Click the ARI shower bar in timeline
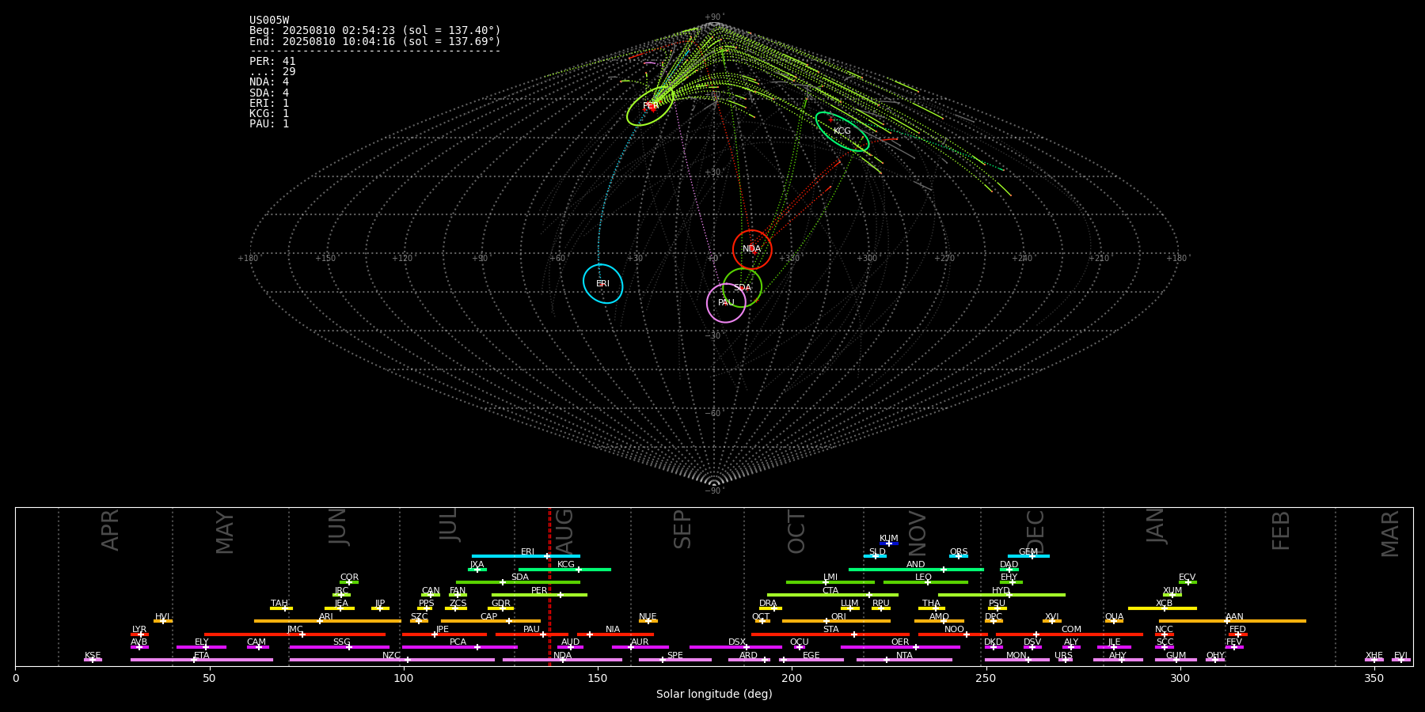The height and width of the screenshot is (712, 1425). click(x=327, y=621)
